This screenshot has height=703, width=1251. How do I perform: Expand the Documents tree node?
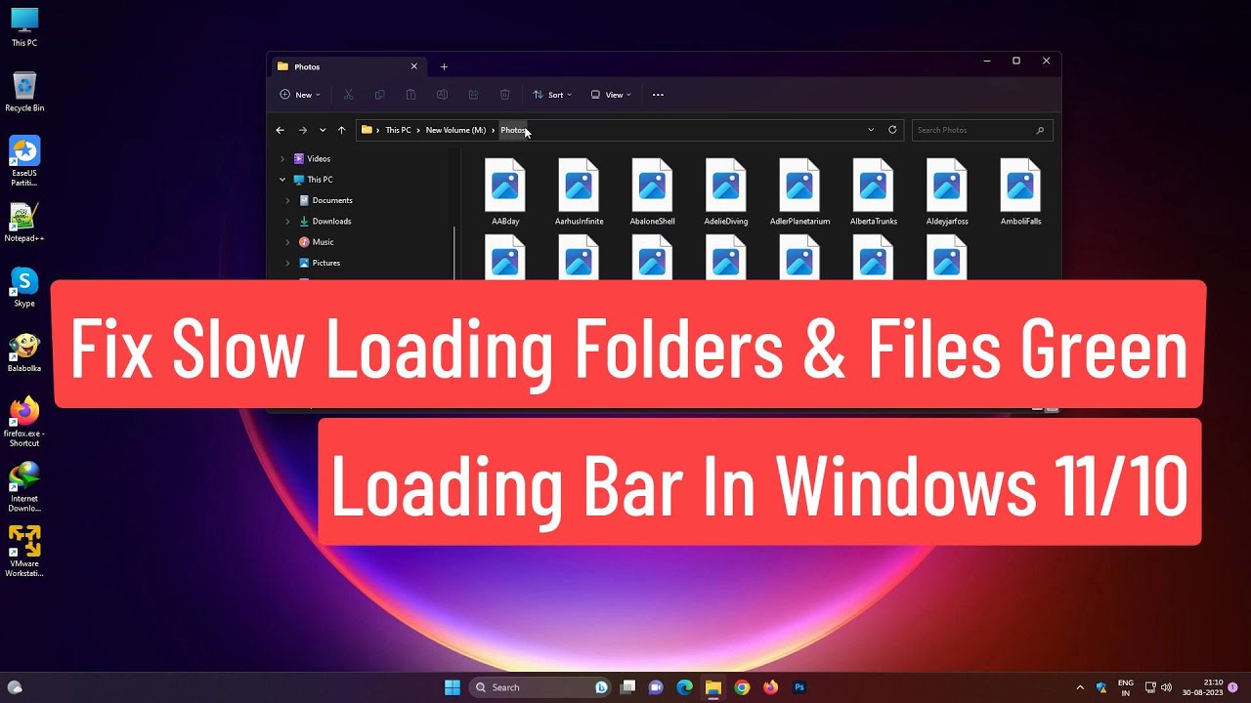click(x=287, y=200)
